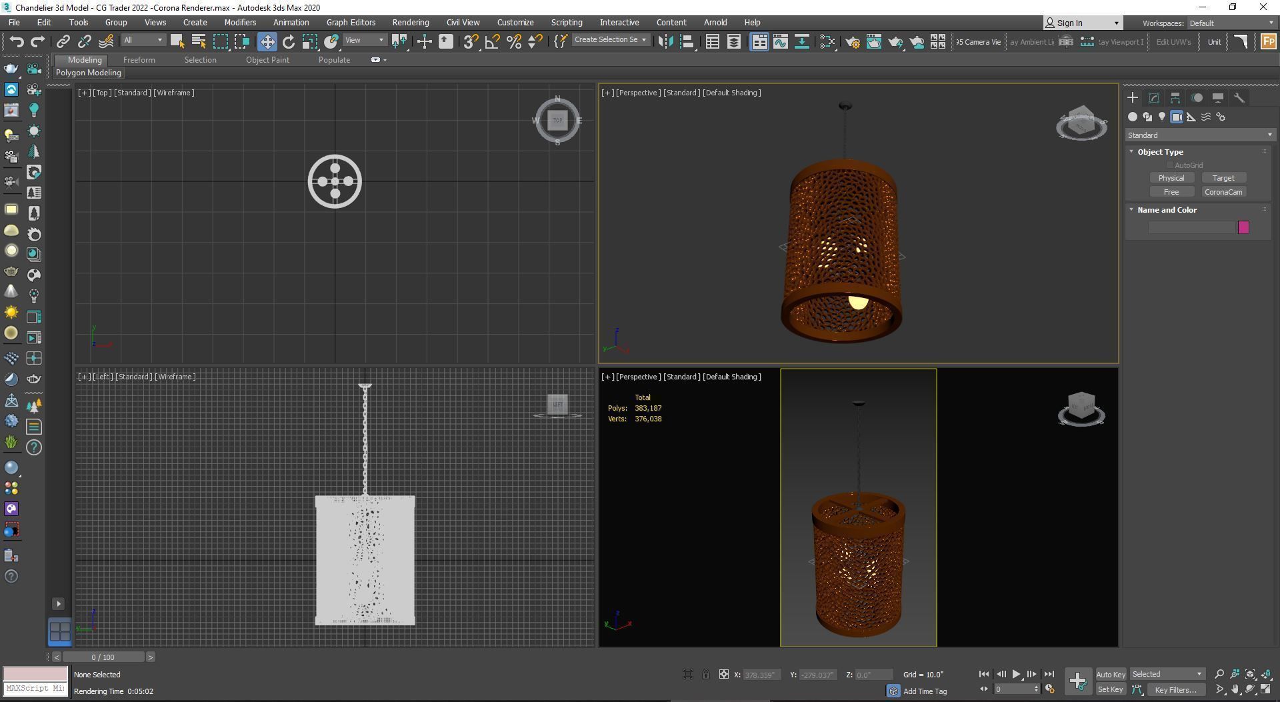This screenshot has height=702, width=1280.
Task: Switch to the Freeform ribbon tab
Action: [139, 60]
